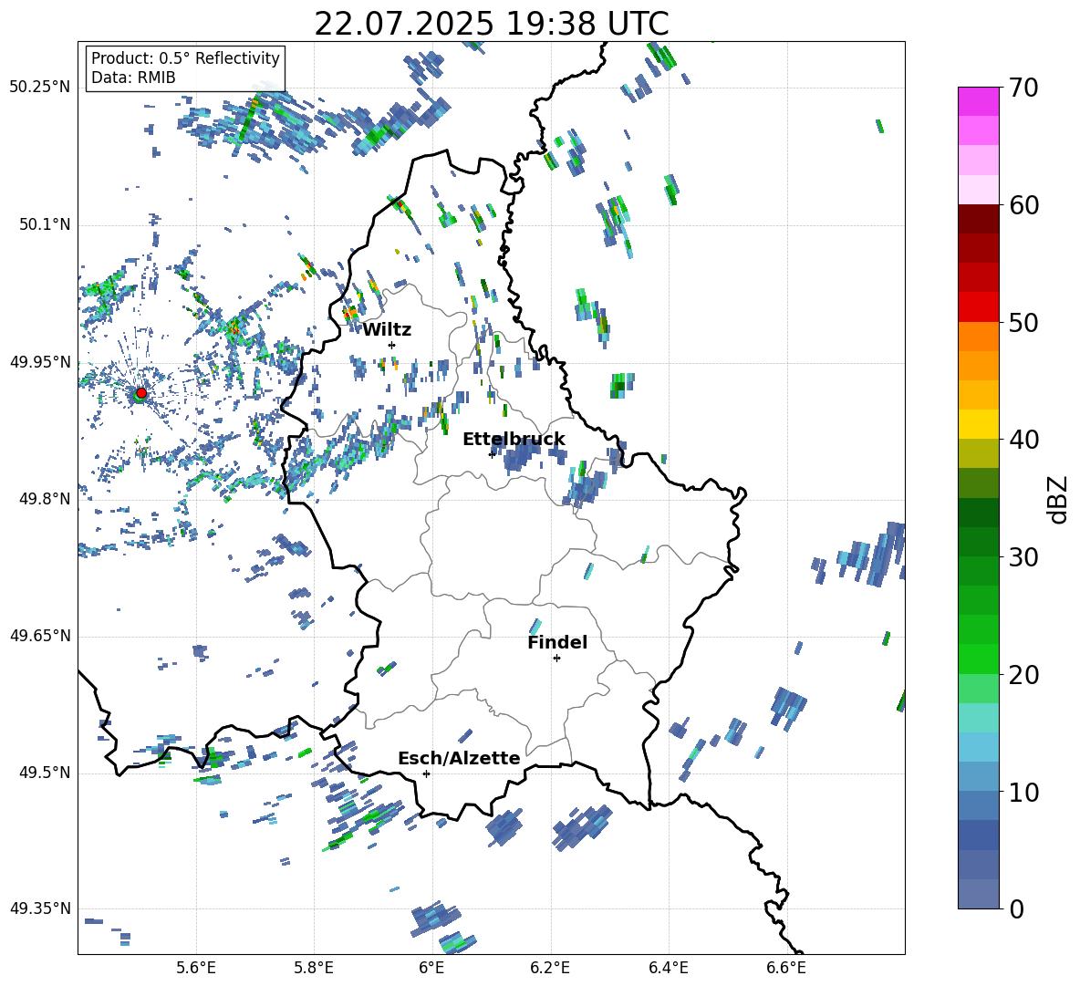This screenshot has height=986, width=1080.
Task: Click the dBZ colorbar label
Action: [x=1058, y=499]
